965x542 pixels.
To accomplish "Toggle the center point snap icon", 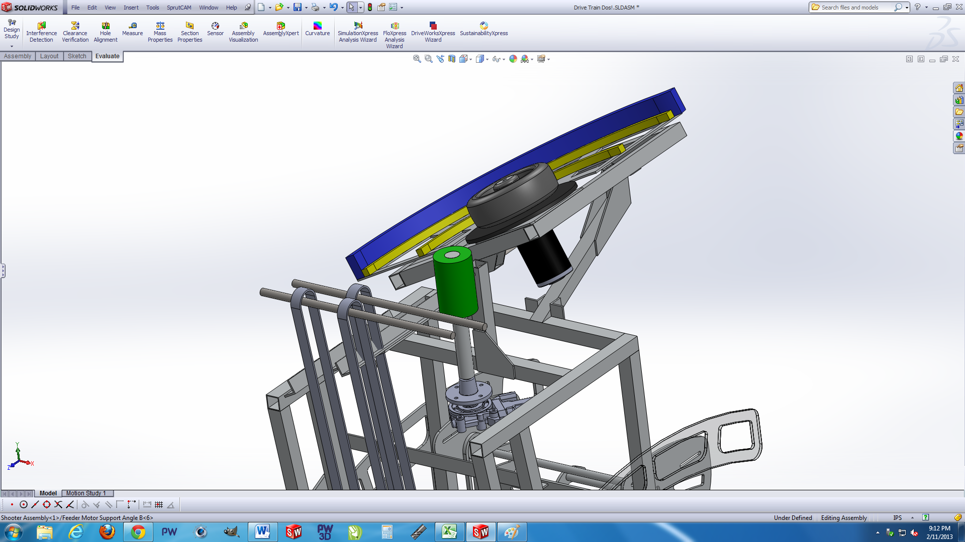I will 23,505.
